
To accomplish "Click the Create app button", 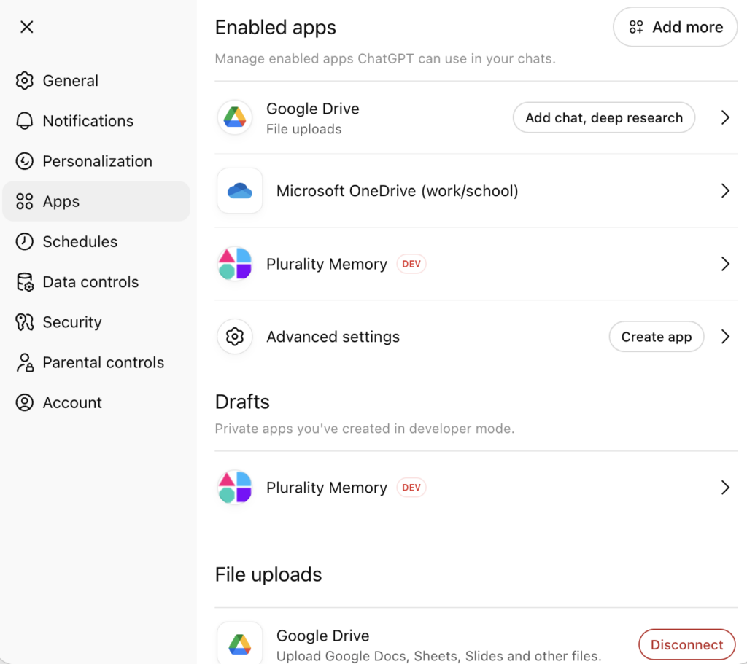I will tap(656, 337).
